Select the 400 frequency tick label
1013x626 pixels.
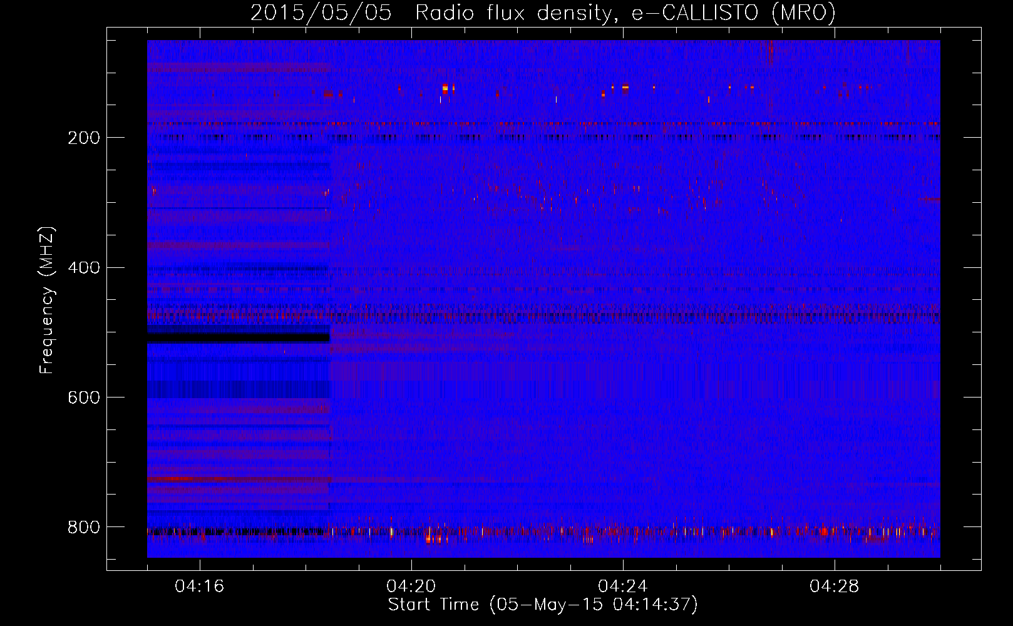point(84,268)
